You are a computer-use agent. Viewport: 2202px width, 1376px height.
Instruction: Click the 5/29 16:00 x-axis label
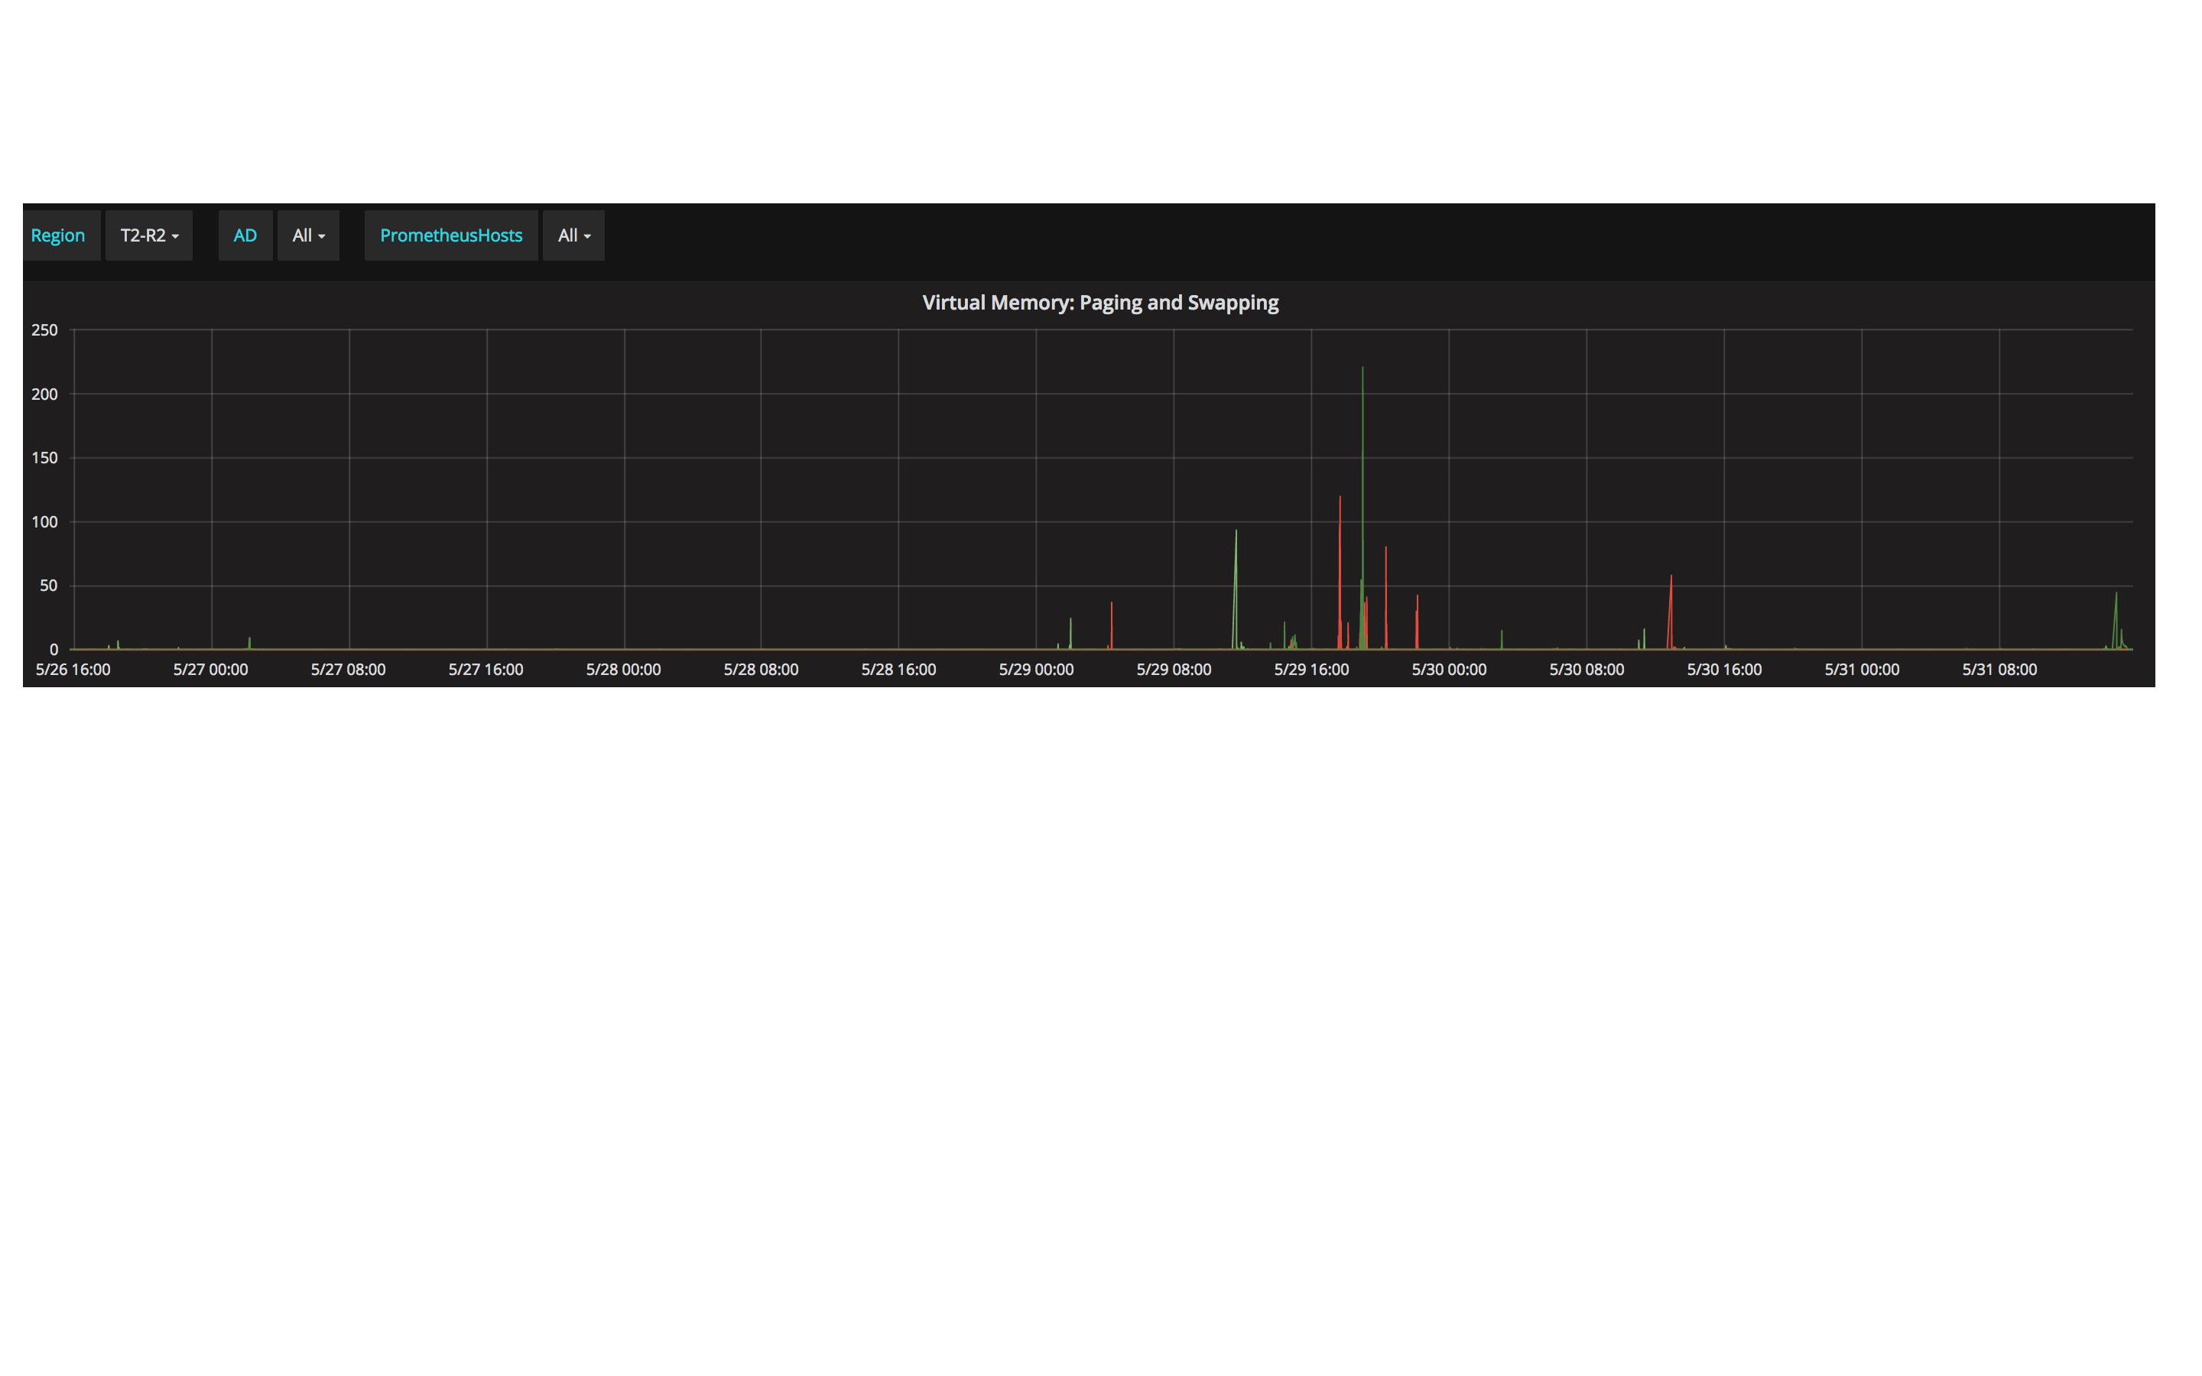click(x=1311, y=670)
